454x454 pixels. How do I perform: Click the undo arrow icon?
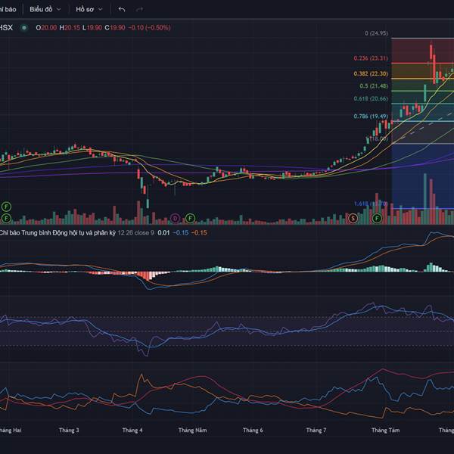point(122,9)
